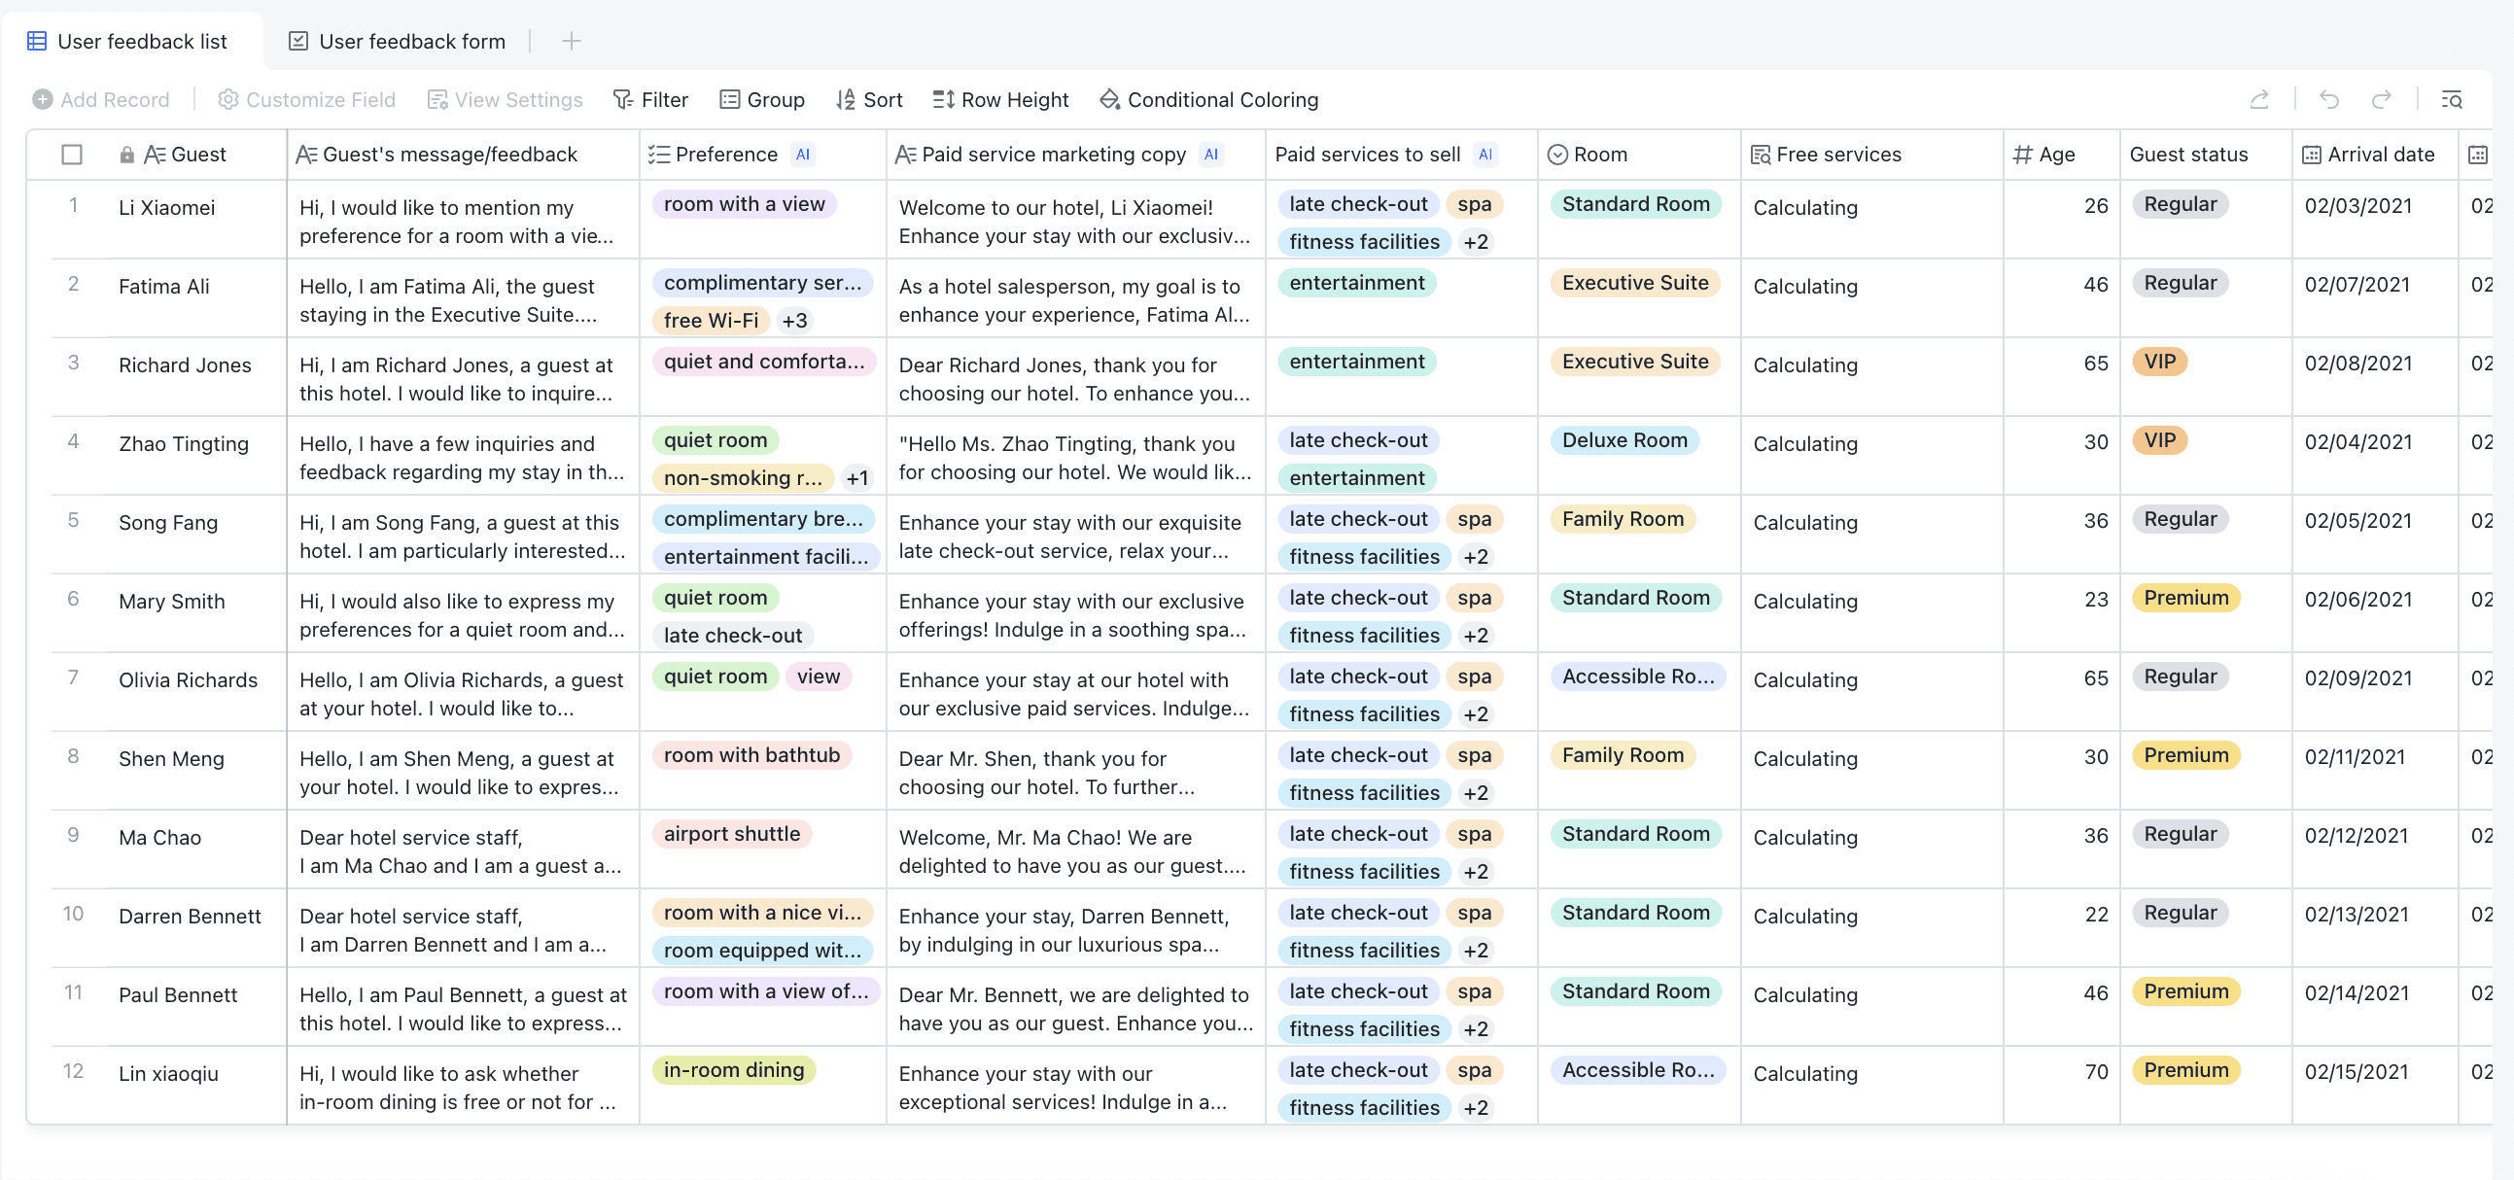Open the Group options
This screenshot has height=1180, width=2514.
[762, 99]
